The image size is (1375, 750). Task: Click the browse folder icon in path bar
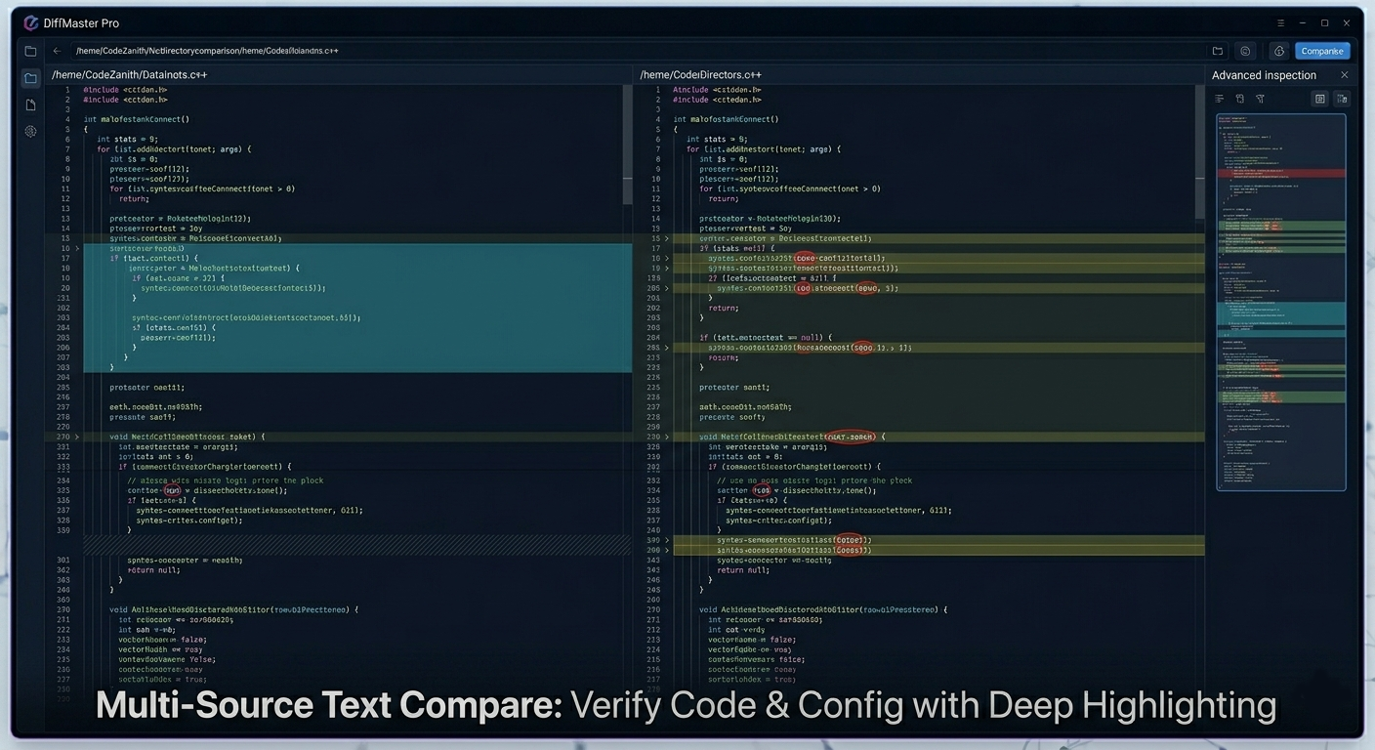pos(1218,51)
